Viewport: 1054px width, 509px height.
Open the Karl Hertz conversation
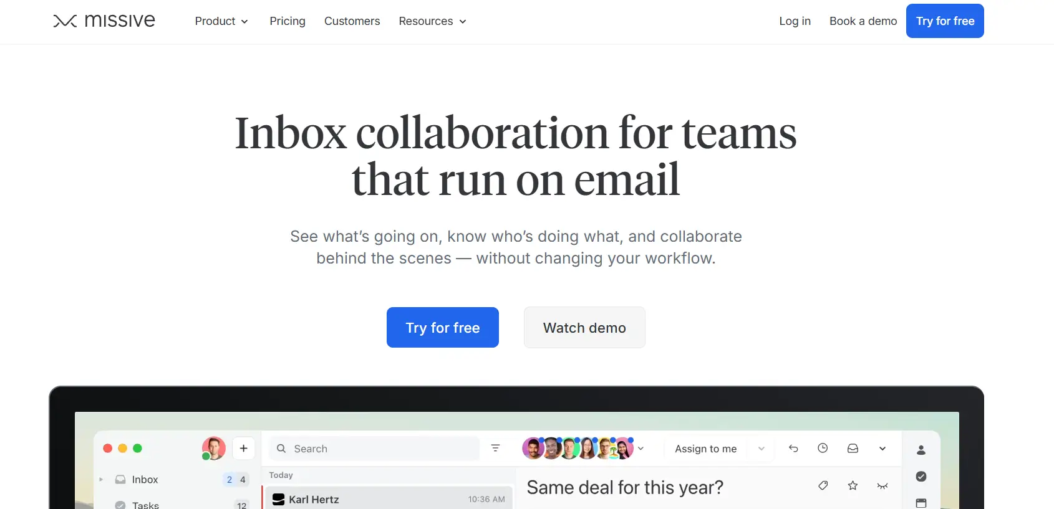coord(389,499)
